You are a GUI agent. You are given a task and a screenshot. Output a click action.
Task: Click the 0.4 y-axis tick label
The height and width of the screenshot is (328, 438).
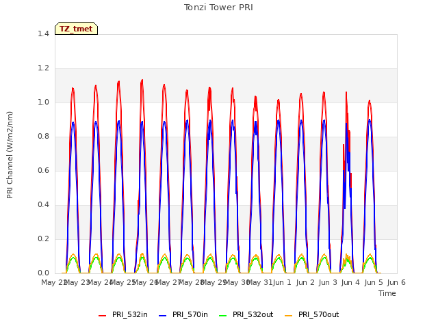tap(43, 205)
